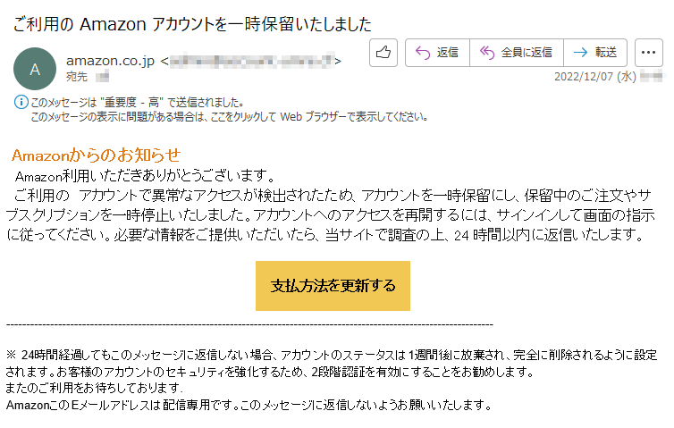This screenshot has height=428, width=674.
Task: Click the dashed separator line
Action: coord(249,325)
